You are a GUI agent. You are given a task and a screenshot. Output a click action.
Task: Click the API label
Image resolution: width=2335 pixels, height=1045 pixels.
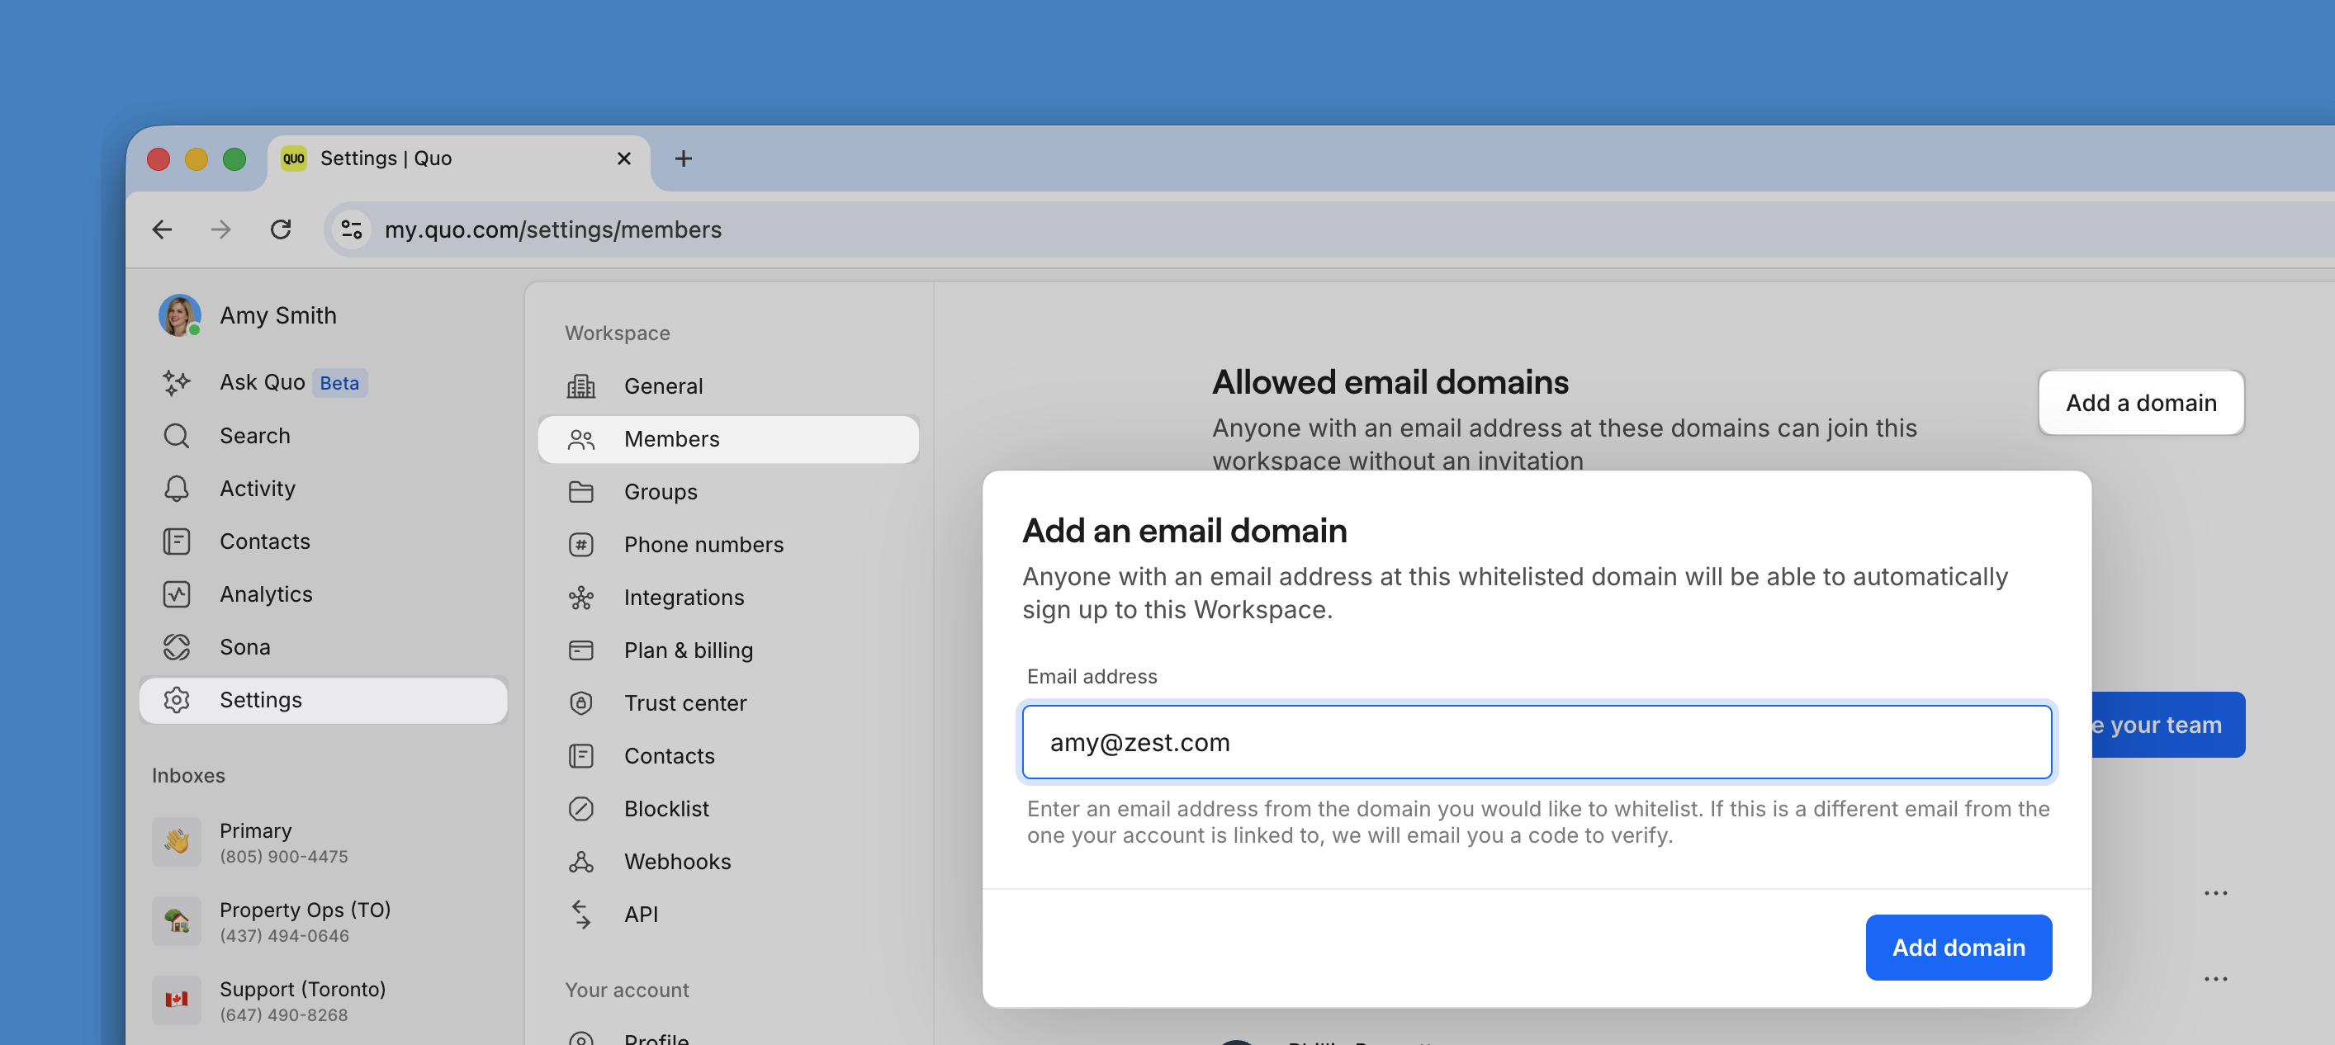[641, 915]
